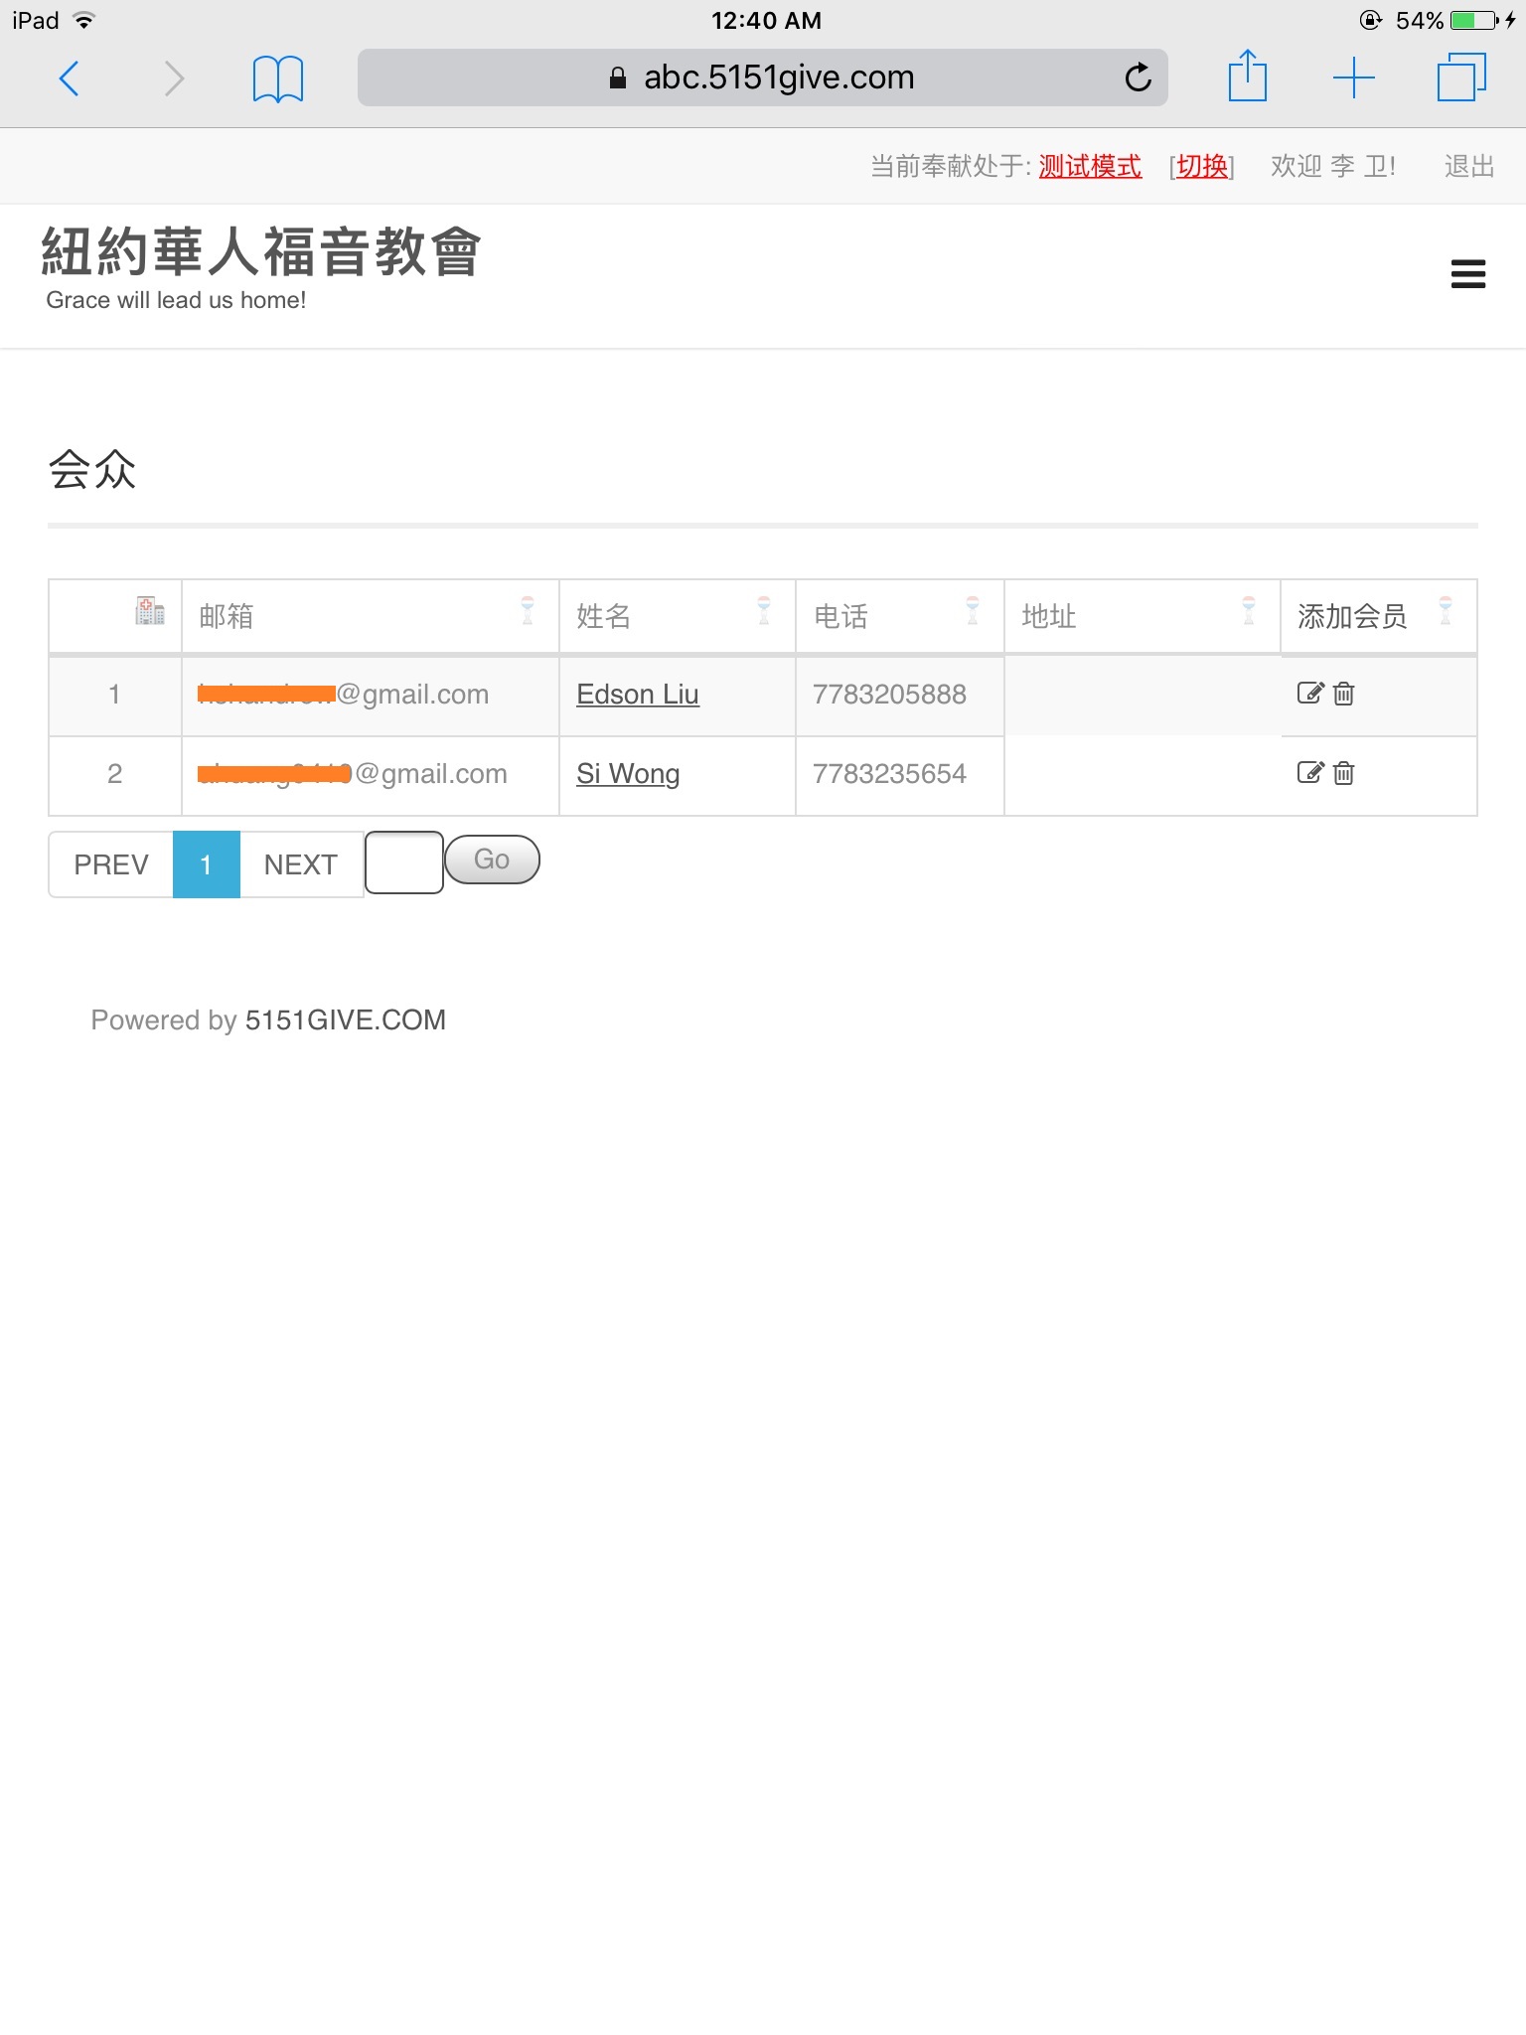Click the 会众 page heading
The width and height of the screenshot is (1526, 2035).
tap(92, 469)
